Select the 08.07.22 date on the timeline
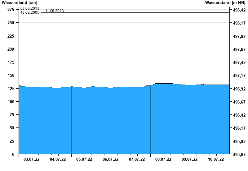The image size is (248, 171). point(163,159)
